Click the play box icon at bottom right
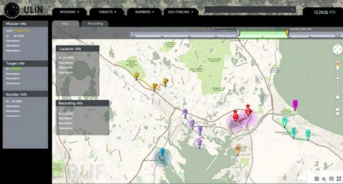The height and width of the screenshot is (184, 343). point(332,179)
